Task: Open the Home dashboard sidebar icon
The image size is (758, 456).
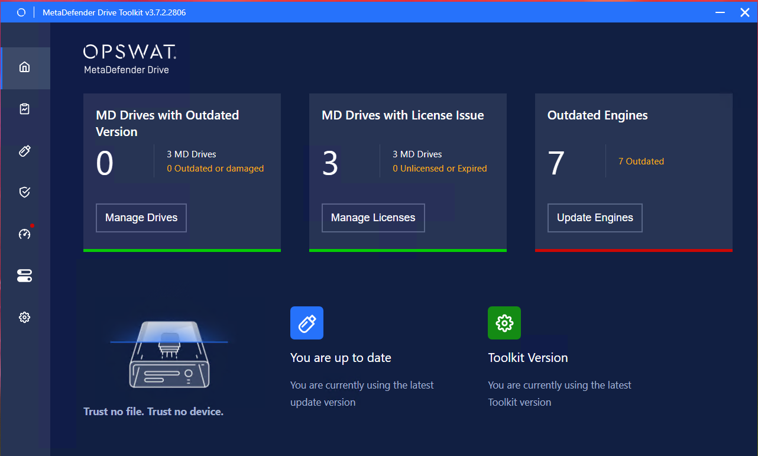Action: click(x=24, y=67)
